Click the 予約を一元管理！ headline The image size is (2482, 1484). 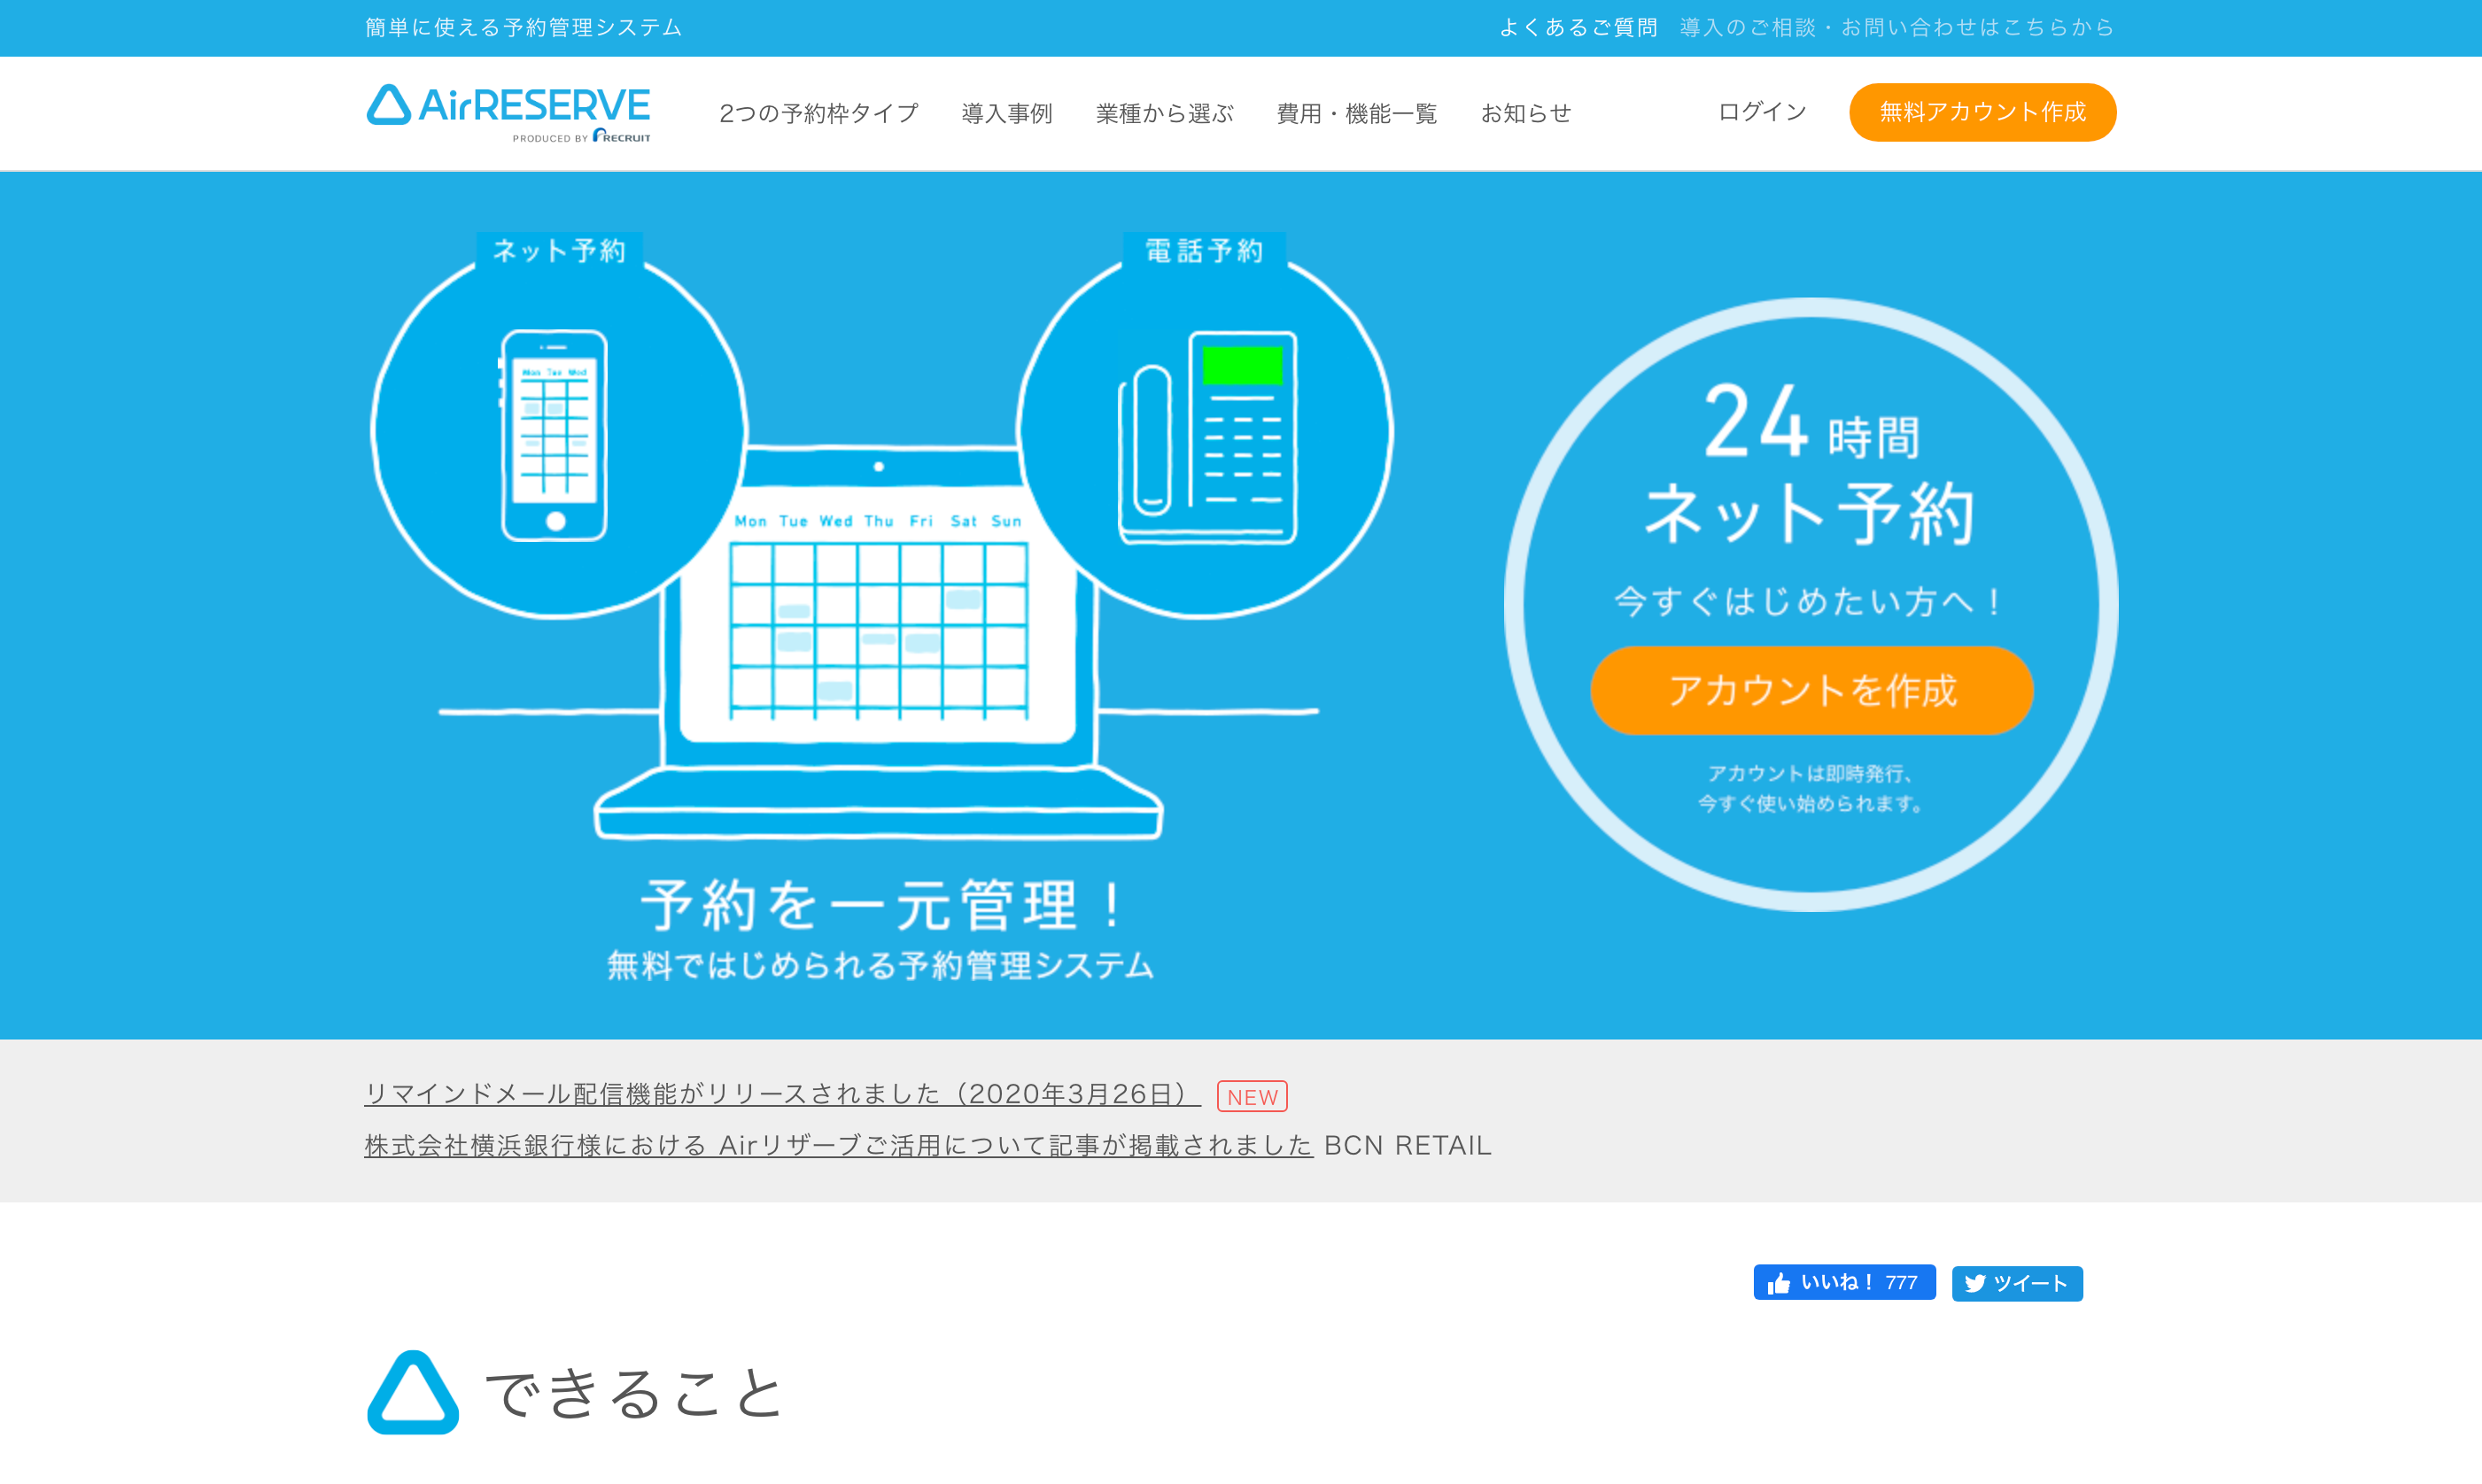[884, 904]
